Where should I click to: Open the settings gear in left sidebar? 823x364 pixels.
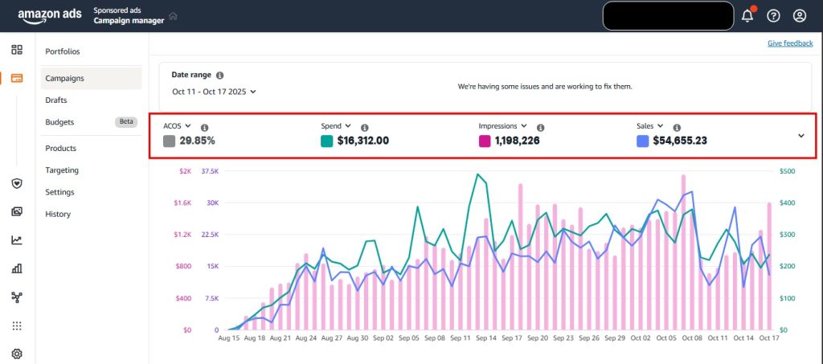click(x=17, y=354)
